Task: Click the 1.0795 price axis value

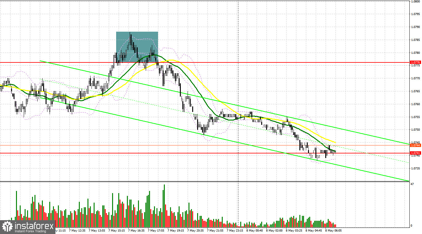Action: tap(416, 14)
